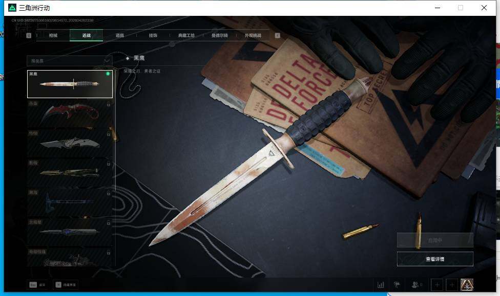
Task: Close the 三角洲行动 window
Action: pos(484,8)
